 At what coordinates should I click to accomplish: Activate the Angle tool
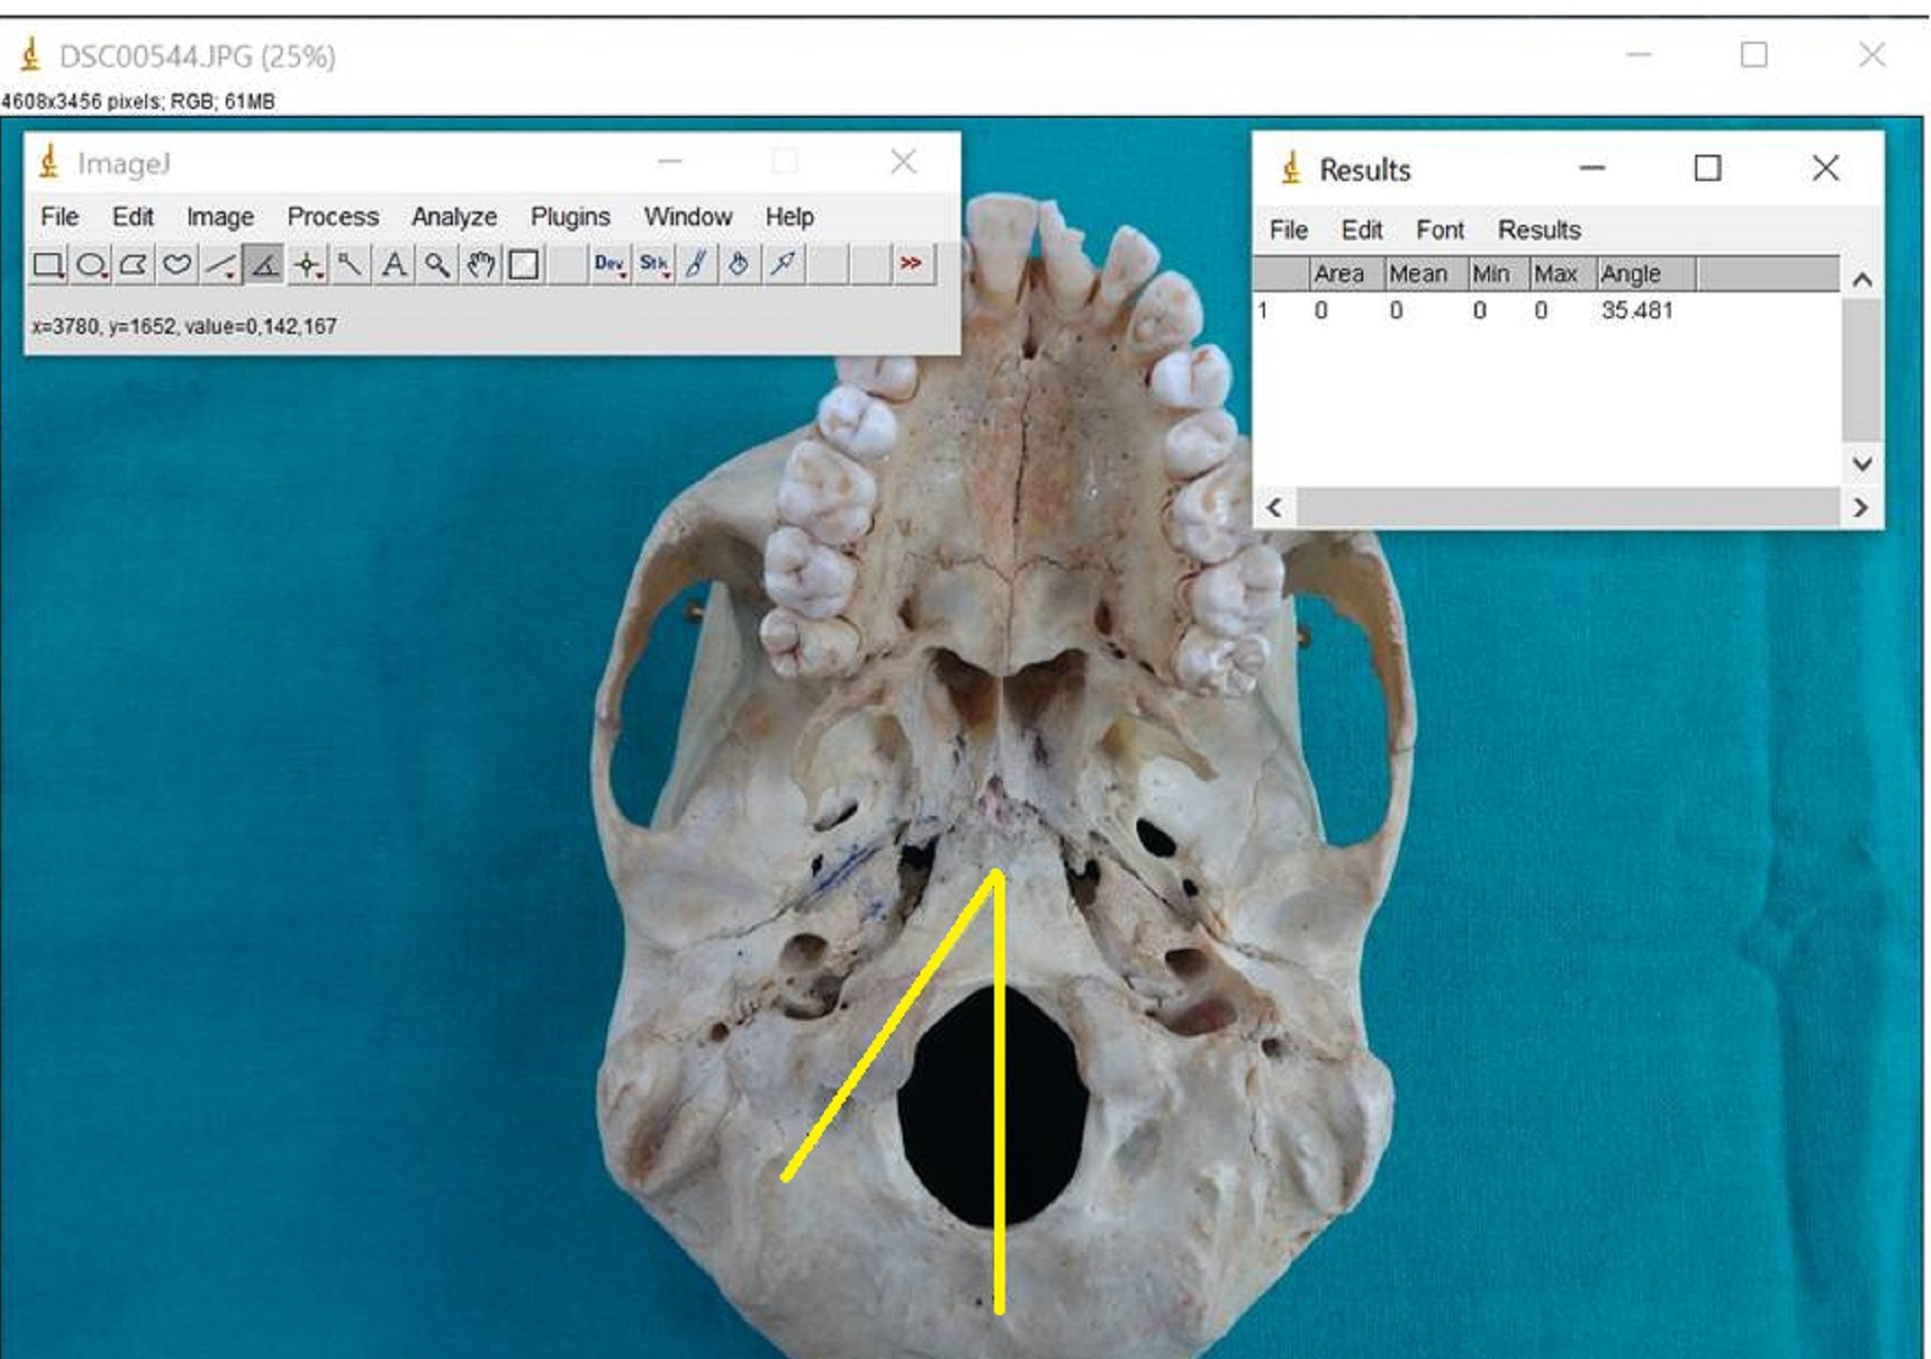pyautogui.click(x=263, y=265)
